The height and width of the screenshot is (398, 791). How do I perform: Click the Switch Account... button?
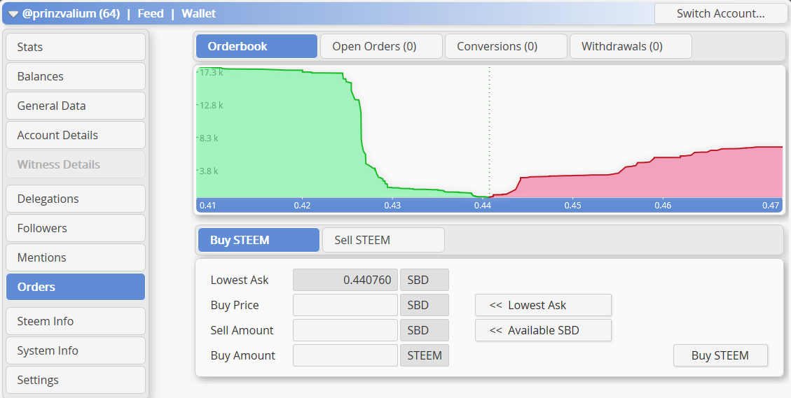720,13
